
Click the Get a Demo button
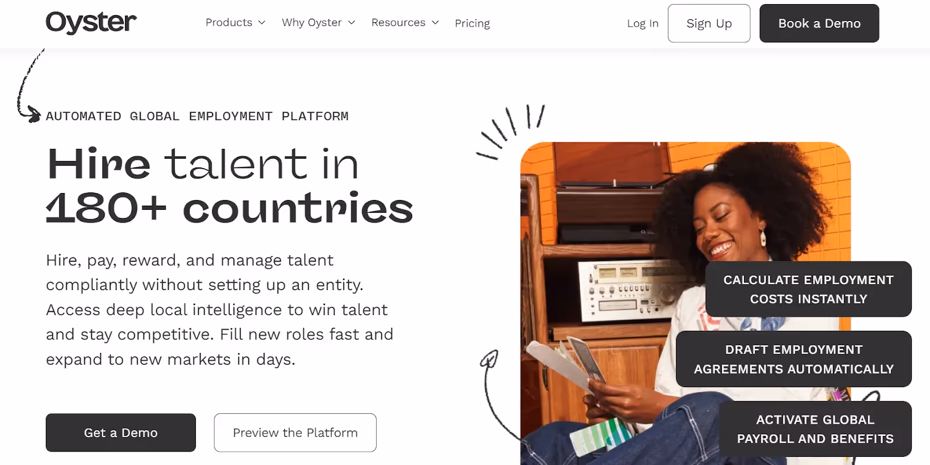coord(121,432)
